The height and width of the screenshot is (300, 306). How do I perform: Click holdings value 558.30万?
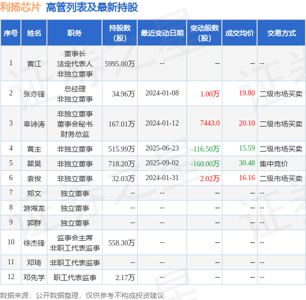point(121,243)
